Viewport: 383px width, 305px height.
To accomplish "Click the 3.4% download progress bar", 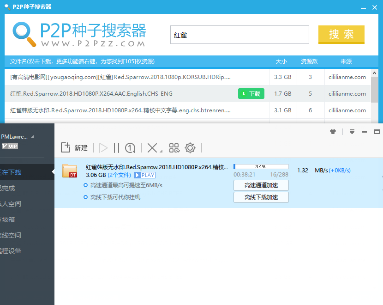I will click(261, 166).
